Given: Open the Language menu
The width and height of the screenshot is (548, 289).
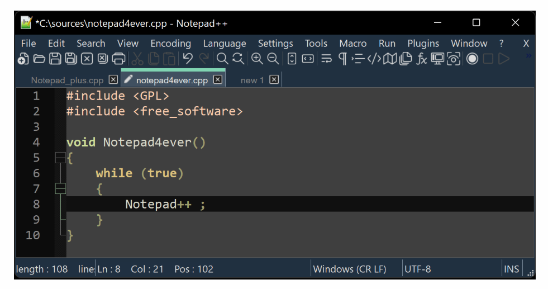Looking at the screenshot, I should click(225, 44).
